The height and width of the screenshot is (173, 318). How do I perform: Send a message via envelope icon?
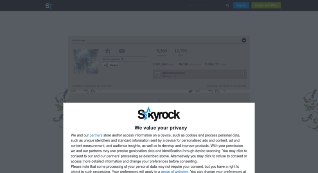(122, 51)
